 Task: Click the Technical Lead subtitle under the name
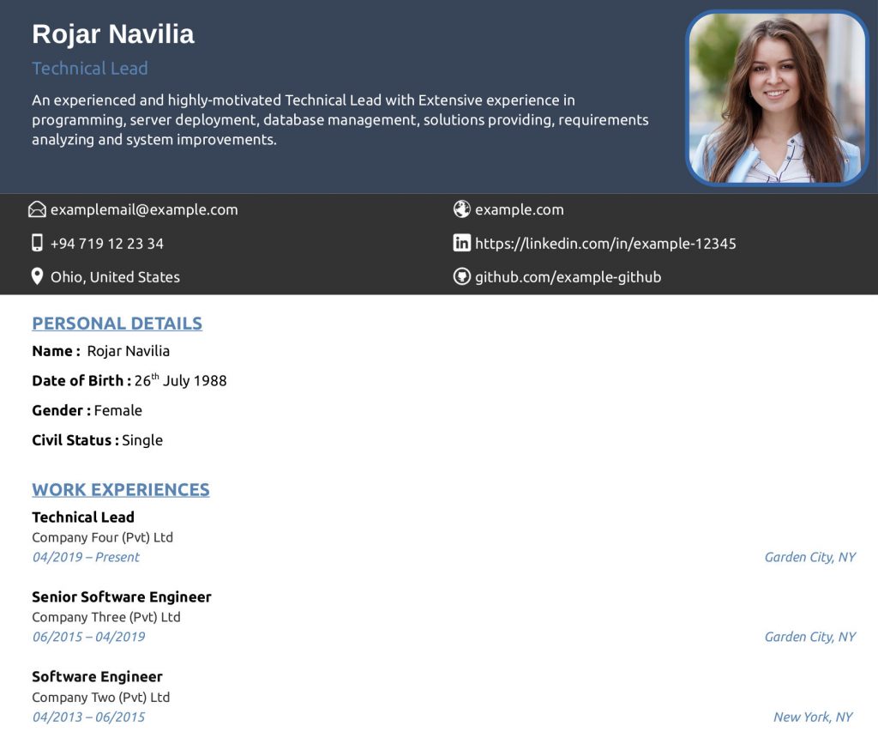pyautogui.click(x=90, y=69)
